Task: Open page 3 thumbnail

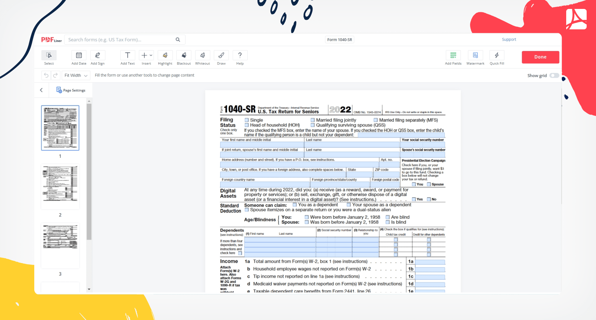Action: (x=60, y=246)
